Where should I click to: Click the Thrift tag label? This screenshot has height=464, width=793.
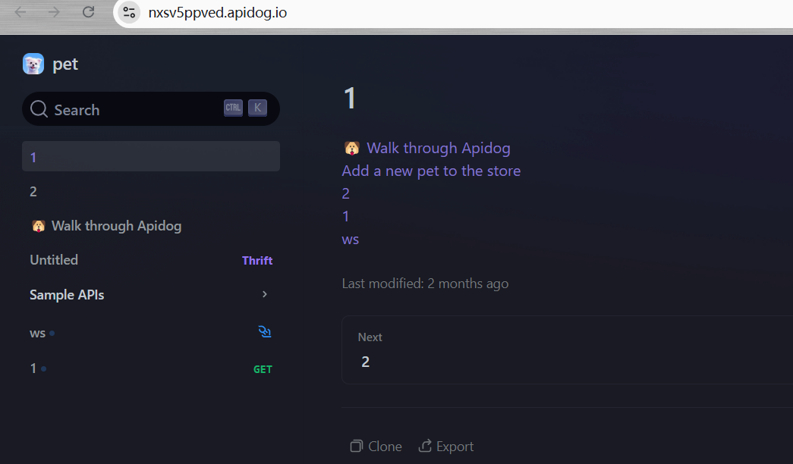point(257,260)
